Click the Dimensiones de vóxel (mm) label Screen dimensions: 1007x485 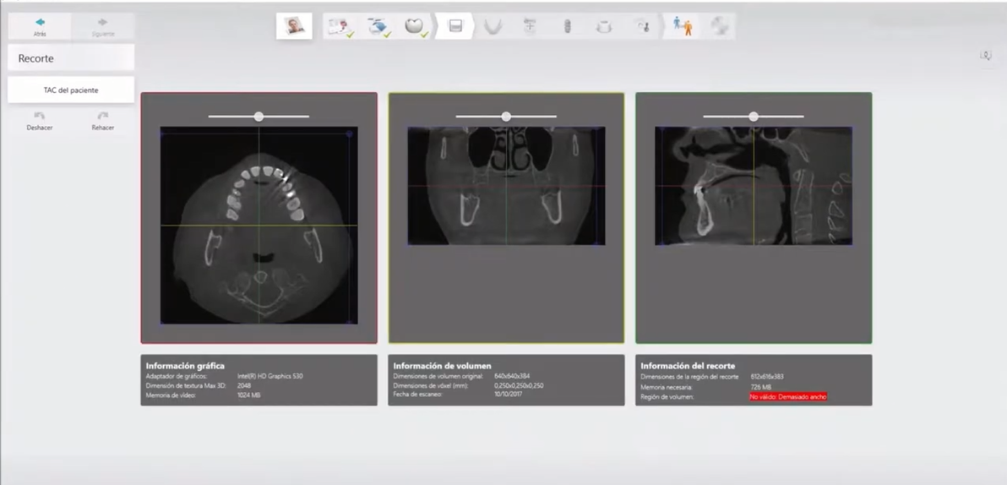click(x=431, y=385)
